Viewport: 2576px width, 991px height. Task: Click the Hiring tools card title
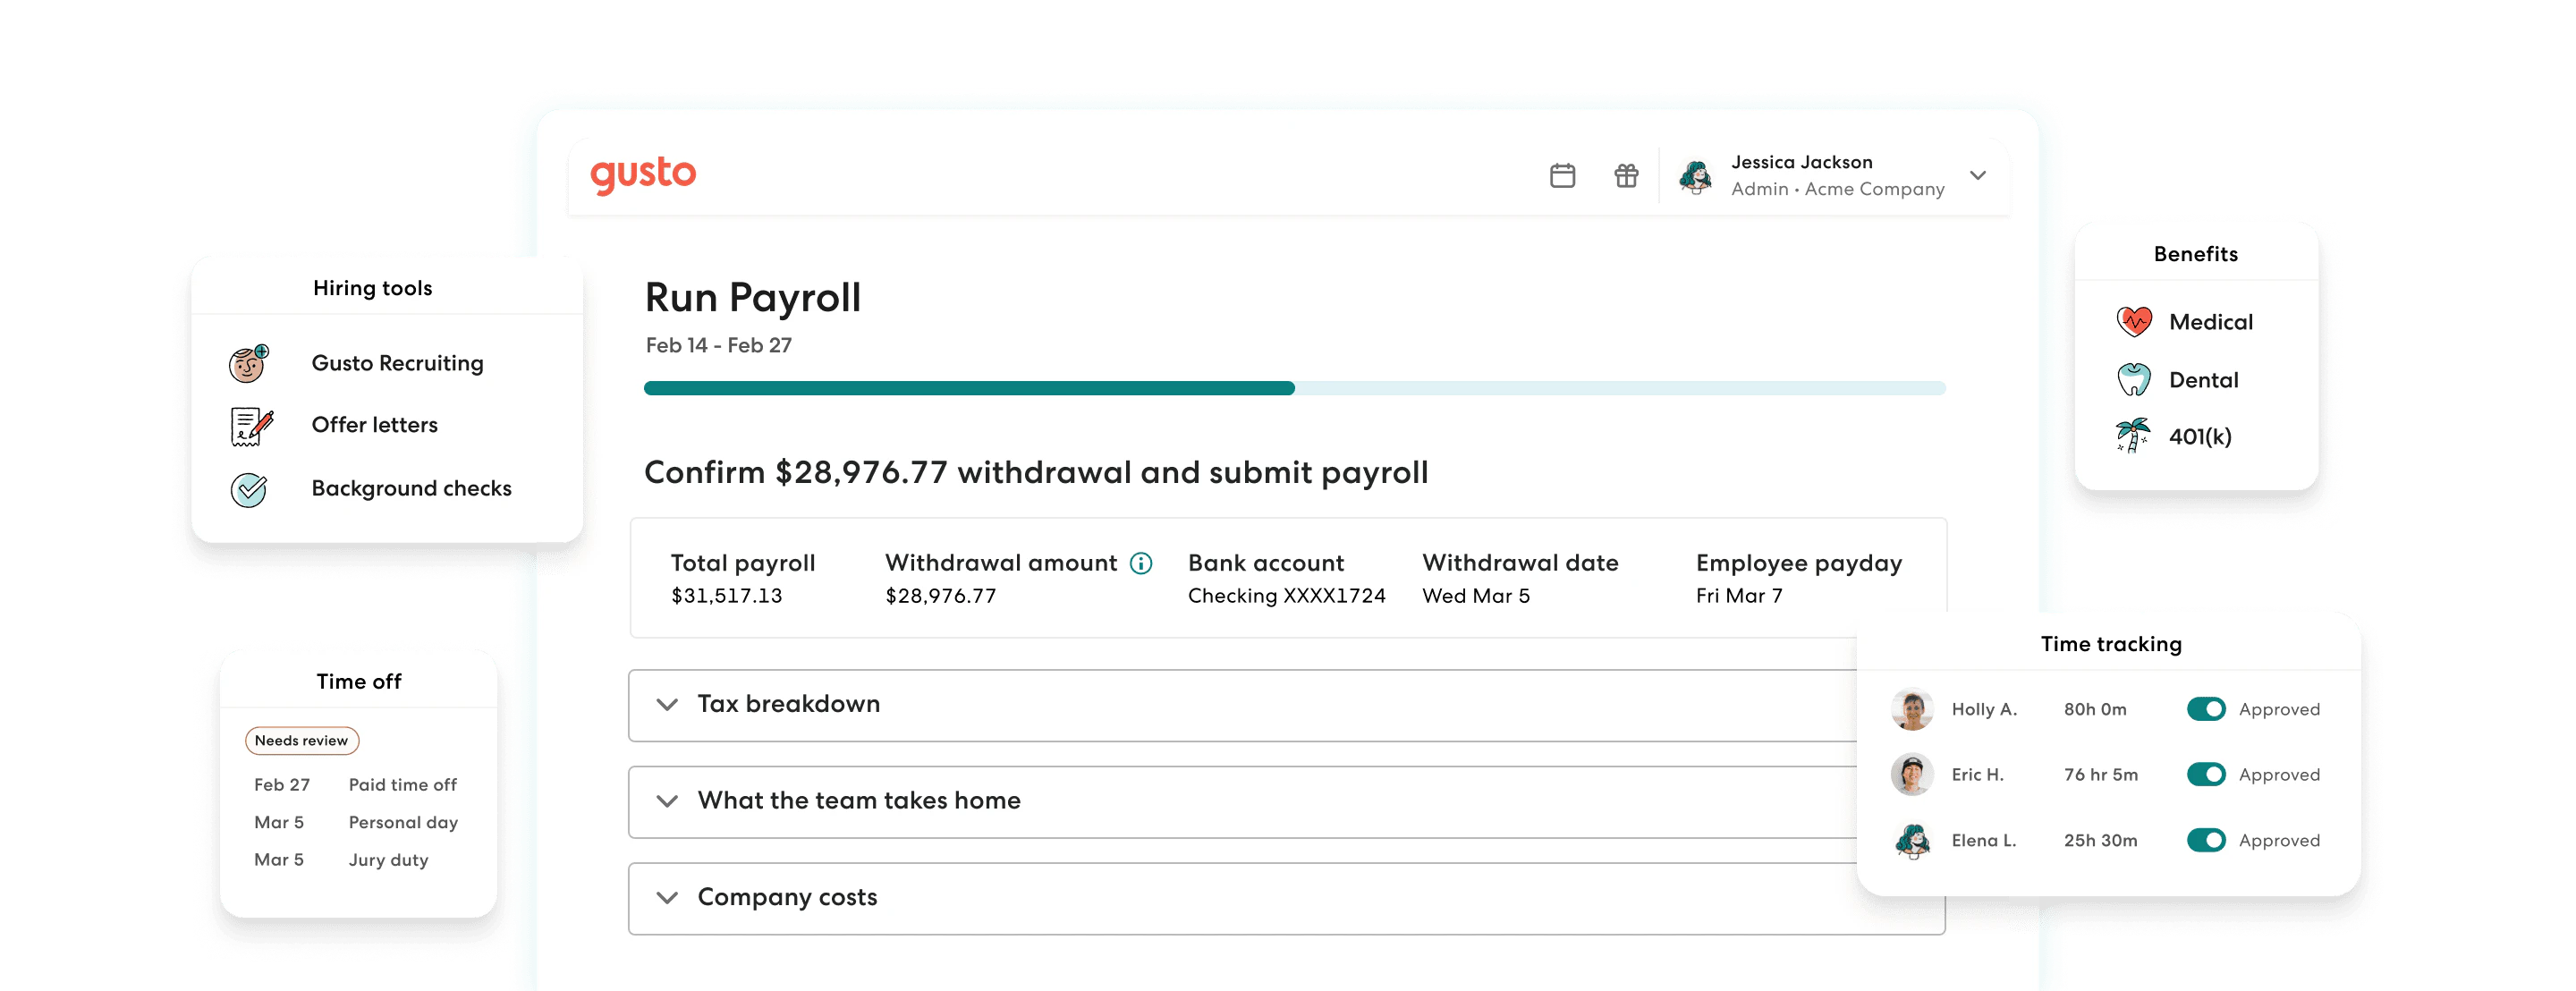(372, 288)
